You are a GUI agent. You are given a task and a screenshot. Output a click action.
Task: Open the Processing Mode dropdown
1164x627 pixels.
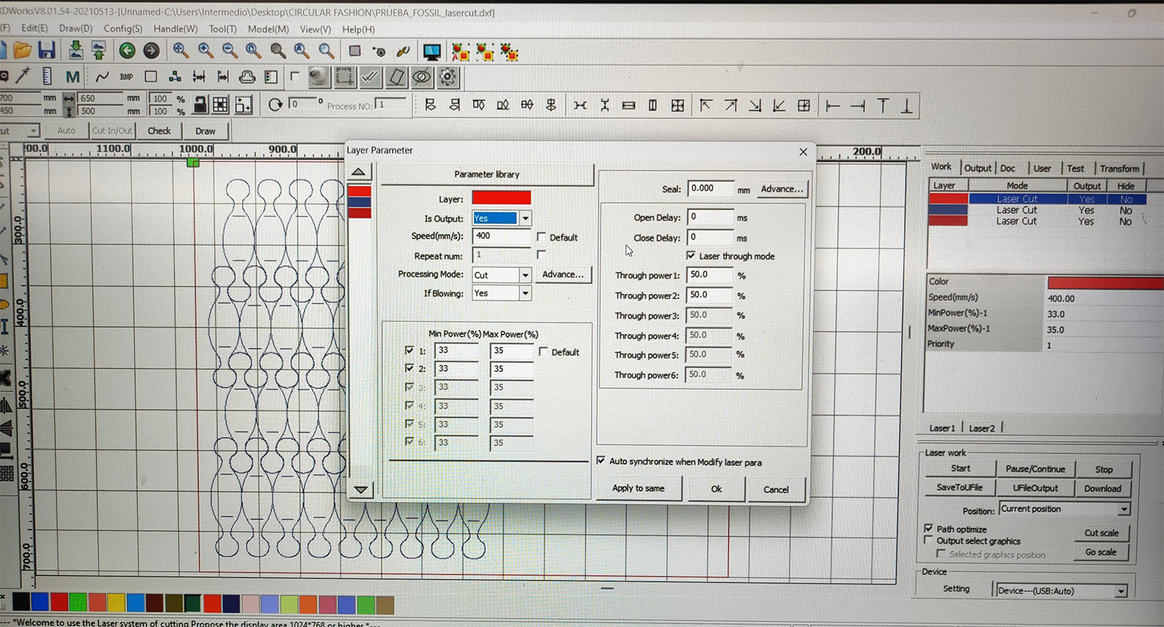pos(525,274)
